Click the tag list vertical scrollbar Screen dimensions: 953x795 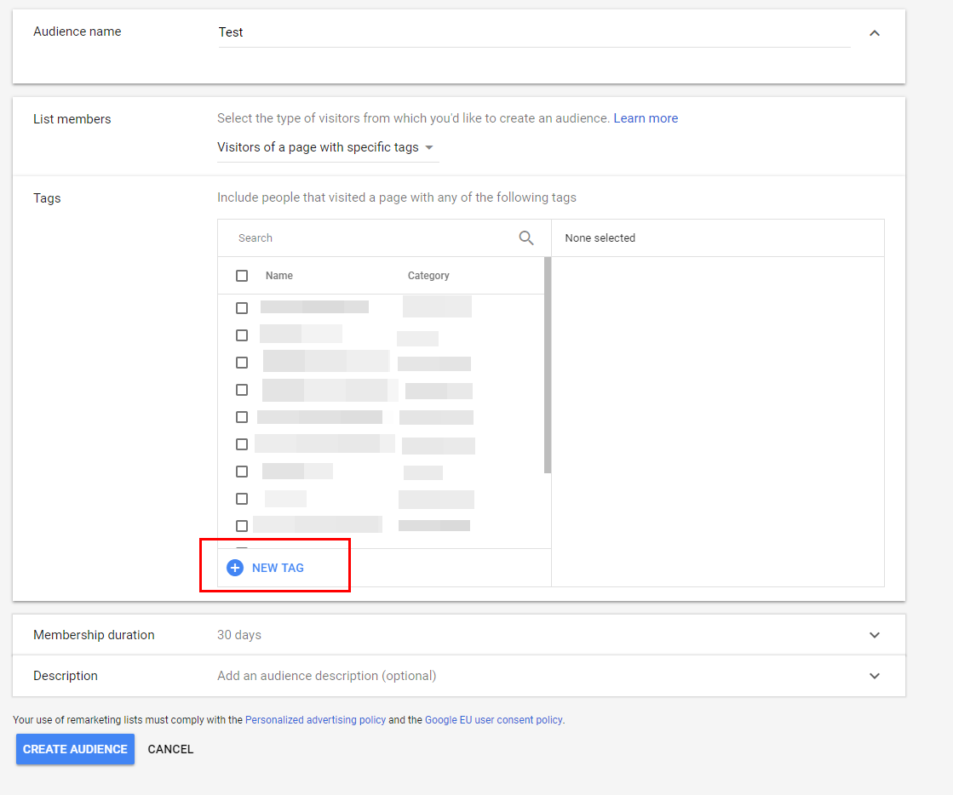(x=548, y=366)
